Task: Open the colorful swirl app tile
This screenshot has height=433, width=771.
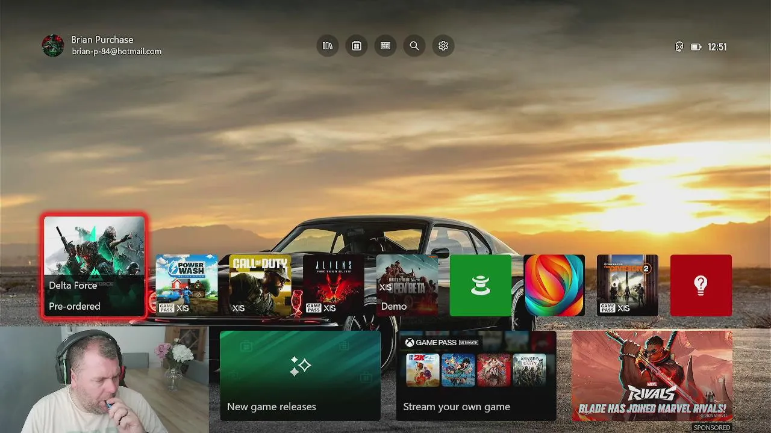Action: point(554,285)
